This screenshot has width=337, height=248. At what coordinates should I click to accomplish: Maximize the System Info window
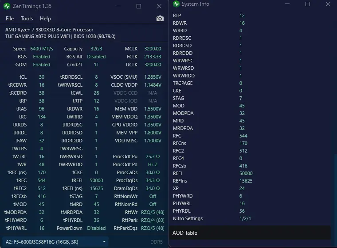tap(308, 4)
